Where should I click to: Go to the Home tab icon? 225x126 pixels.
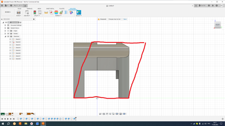pos(25,6)
